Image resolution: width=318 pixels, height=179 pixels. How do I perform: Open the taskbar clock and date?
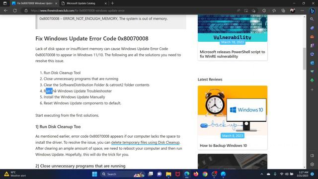point(302,174)
